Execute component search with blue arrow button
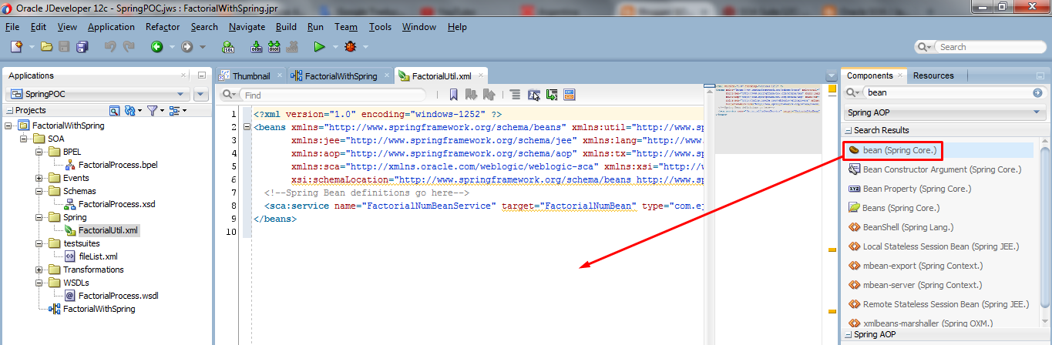 (1037, 92)
